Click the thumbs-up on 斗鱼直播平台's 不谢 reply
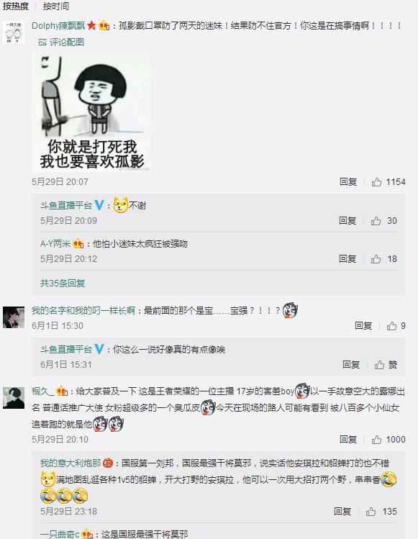The image size is (418, 539). click(x=376, y=221)
